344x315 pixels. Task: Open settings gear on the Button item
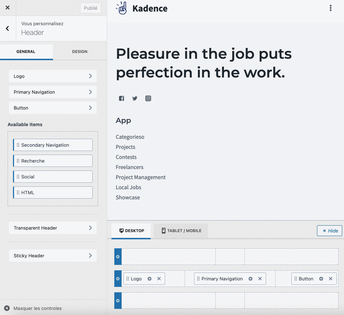tap(321, 278)
